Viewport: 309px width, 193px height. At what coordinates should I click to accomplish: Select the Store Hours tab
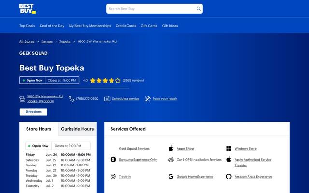[39, 129]
